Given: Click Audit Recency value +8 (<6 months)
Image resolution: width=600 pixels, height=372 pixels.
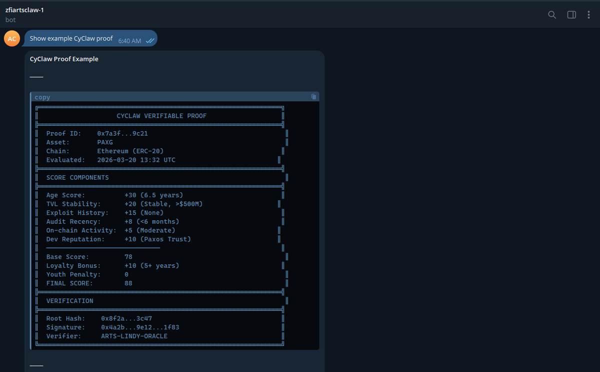Looking at the screenshot, I should (x=151, y=221).
